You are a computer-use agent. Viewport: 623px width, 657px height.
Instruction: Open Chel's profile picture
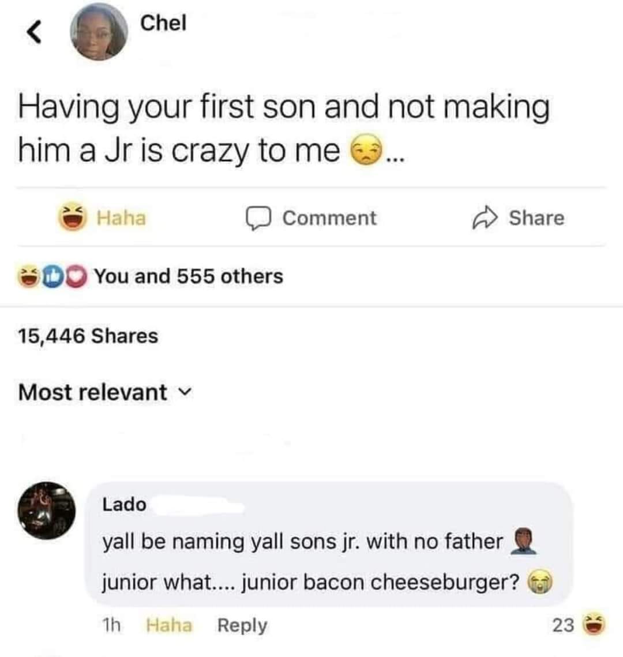coord(98,32)
